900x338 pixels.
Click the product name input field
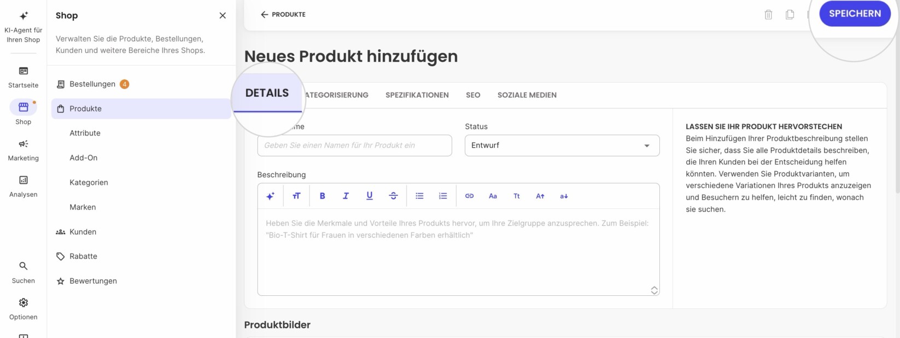(x=354, y=145)
